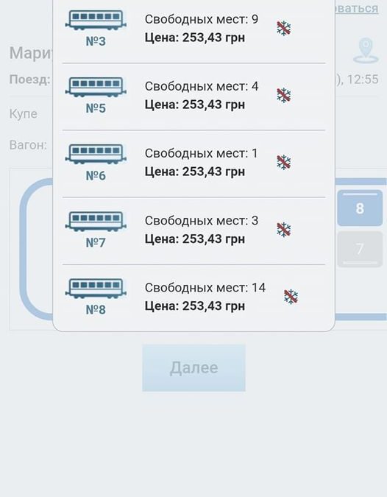The height and width of the screenshot is (497, 387).
Task: Open the partially hidden link at the top right
Action: [357, 8]
